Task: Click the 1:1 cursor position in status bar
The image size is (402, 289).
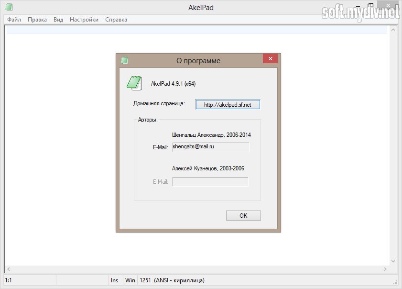Action: tap(9, 280)
